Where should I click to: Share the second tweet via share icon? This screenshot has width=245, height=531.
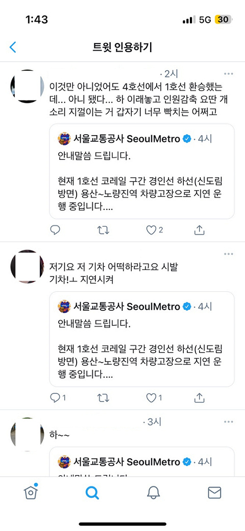pos(200,397)
